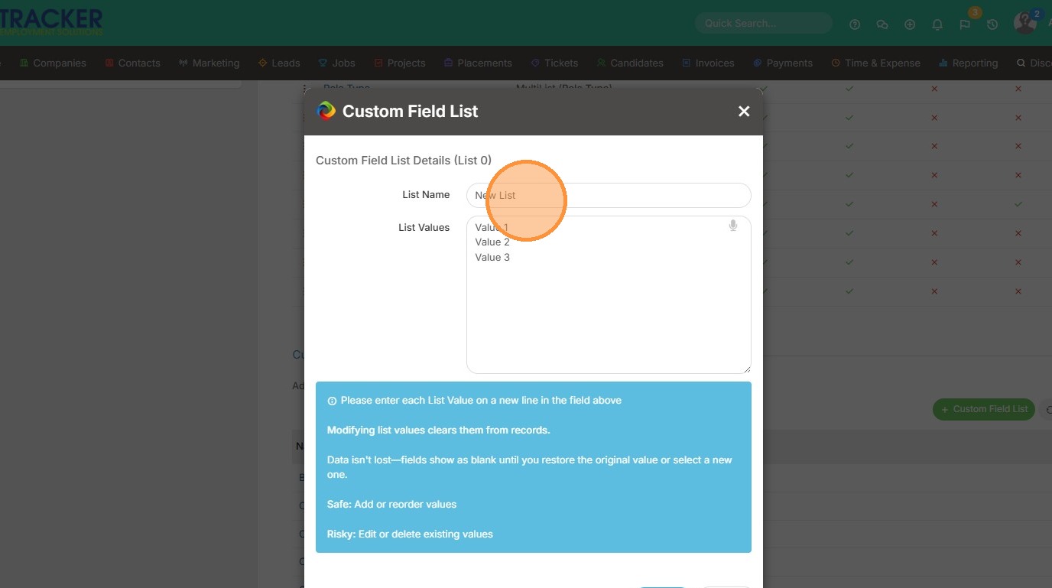Open the Invoices menu
This screenshot has width=1052, height=588.
pos(708,63)
